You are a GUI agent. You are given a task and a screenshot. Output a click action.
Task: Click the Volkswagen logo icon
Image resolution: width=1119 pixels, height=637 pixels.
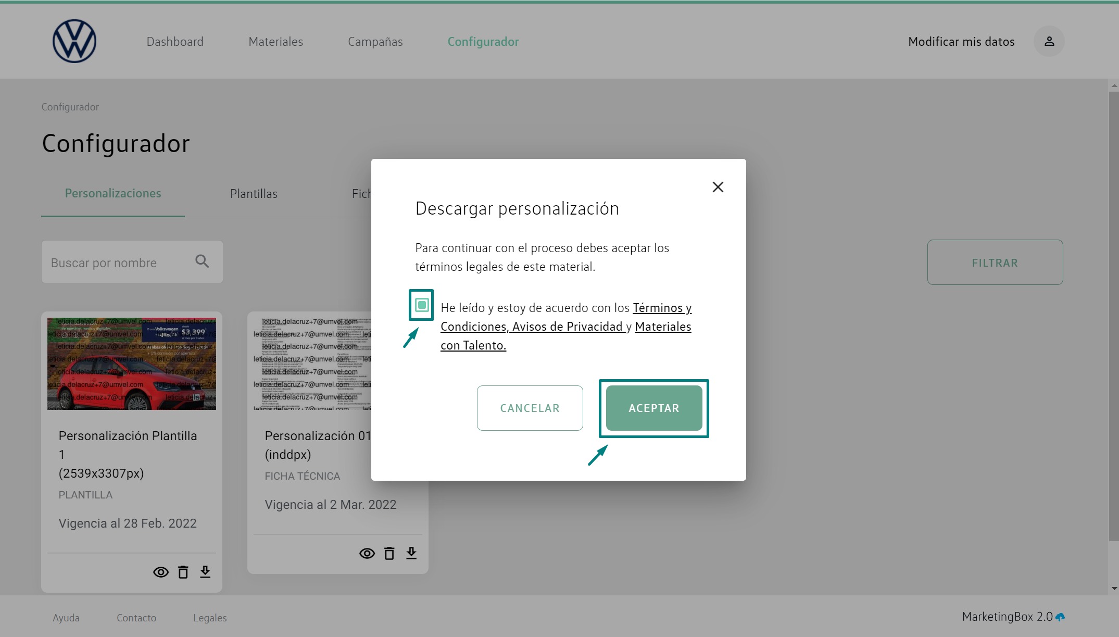(74, 41)
